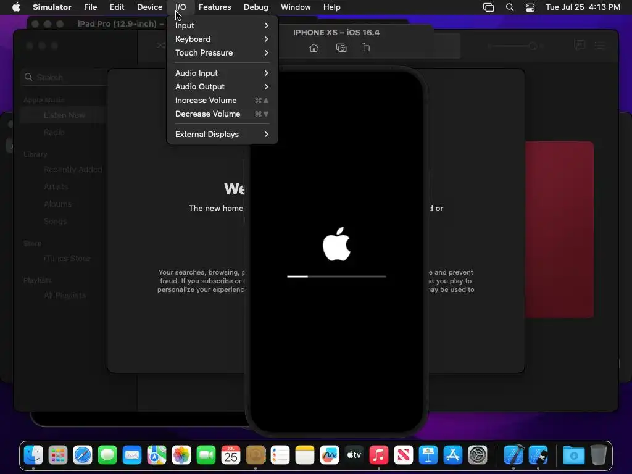
Task: Select All Playlists in Music sidebar
Action: click(64, 296)
